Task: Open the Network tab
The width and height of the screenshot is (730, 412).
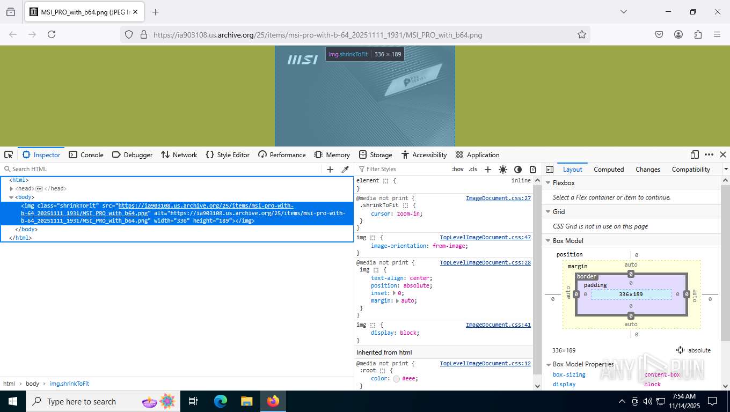Action: coord(179,154)
